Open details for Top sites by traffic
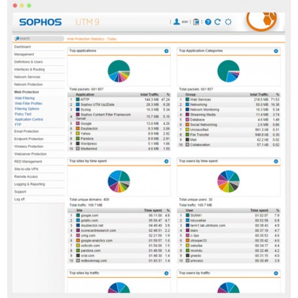 pyautogui.click(x=166, y=273)
